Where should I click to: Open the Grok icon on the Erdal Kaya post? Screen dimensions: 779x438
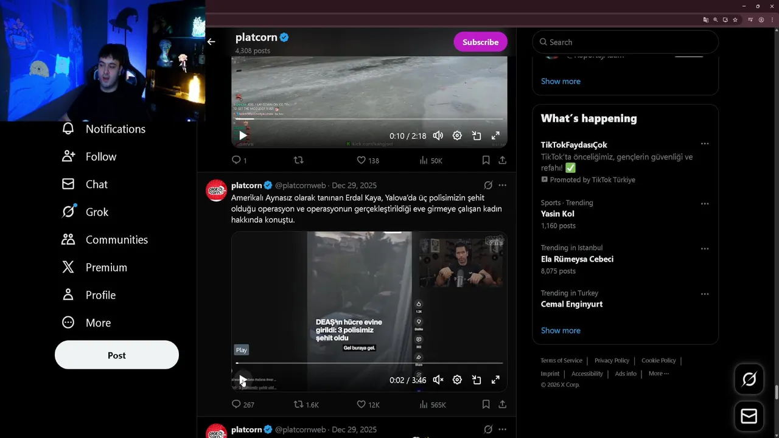tap(488, 185)
